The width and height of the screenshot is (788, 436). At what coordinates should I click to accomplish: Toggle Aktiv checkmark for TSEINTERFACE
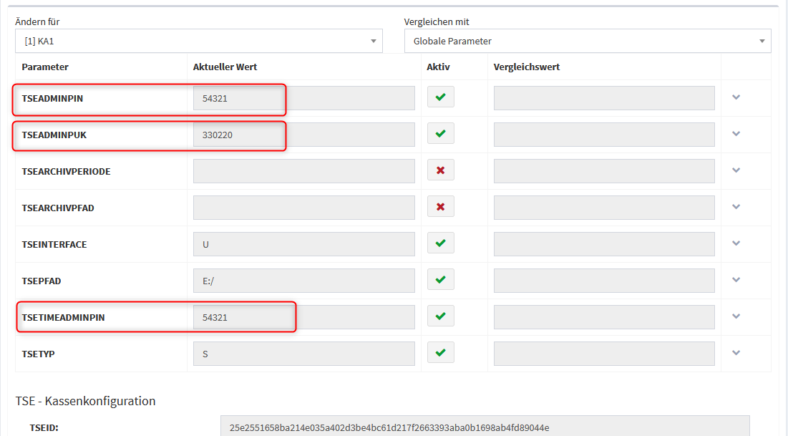tap(440, 243)
